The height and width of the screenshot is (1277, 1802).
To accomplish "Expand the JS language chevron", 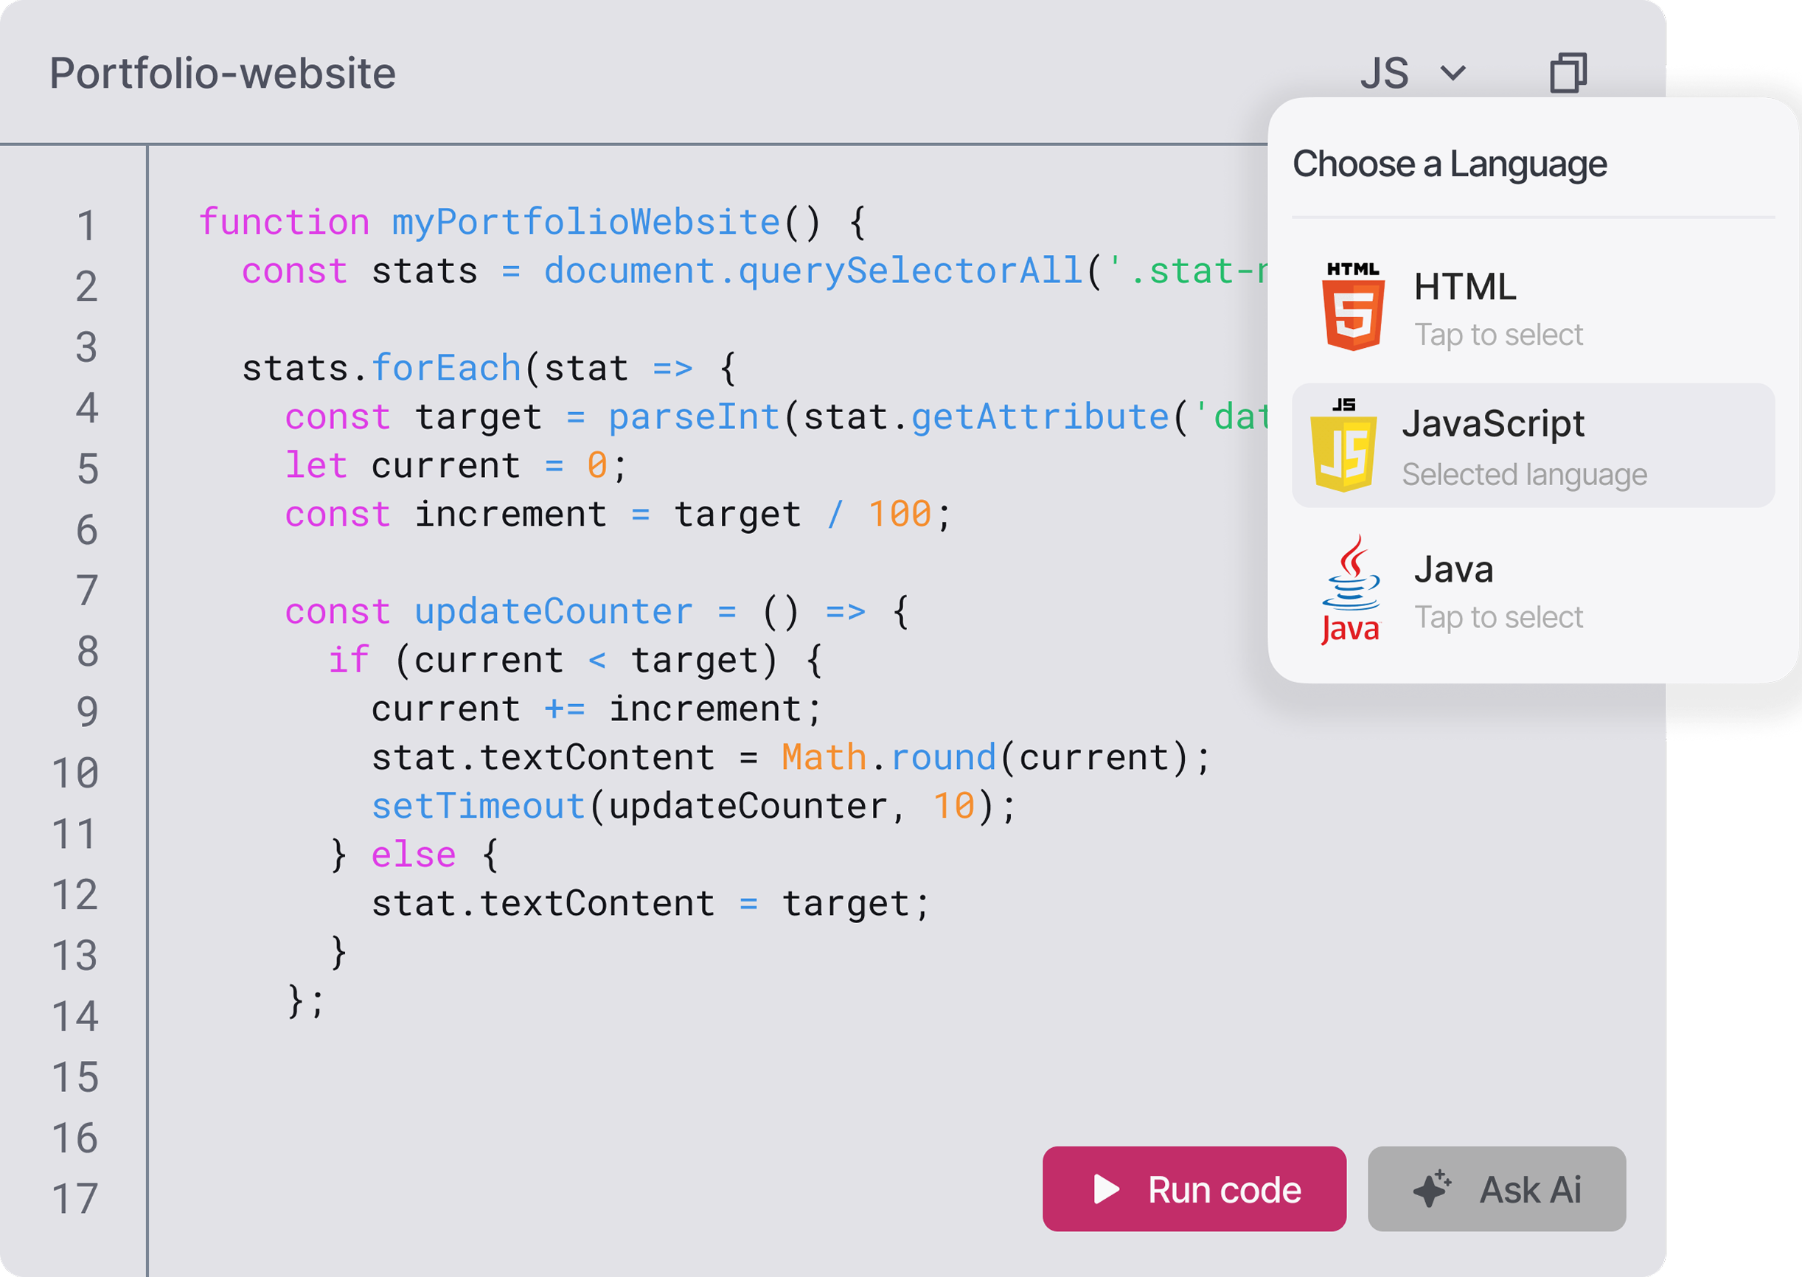I will tap(1453, 73).
